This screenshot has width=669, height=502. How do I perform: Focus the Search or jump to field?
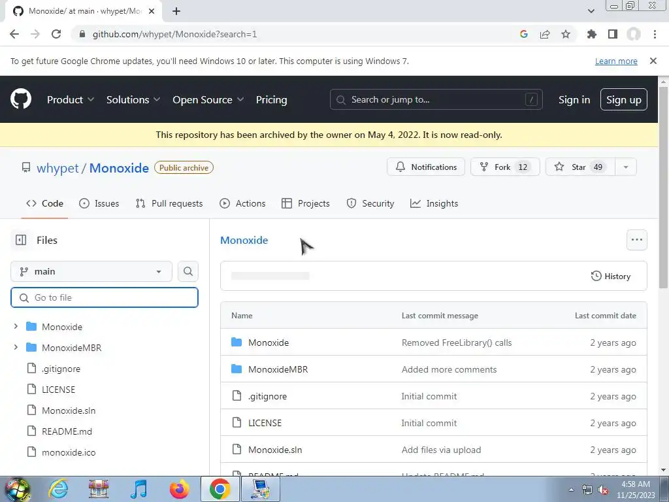(436, 99)
